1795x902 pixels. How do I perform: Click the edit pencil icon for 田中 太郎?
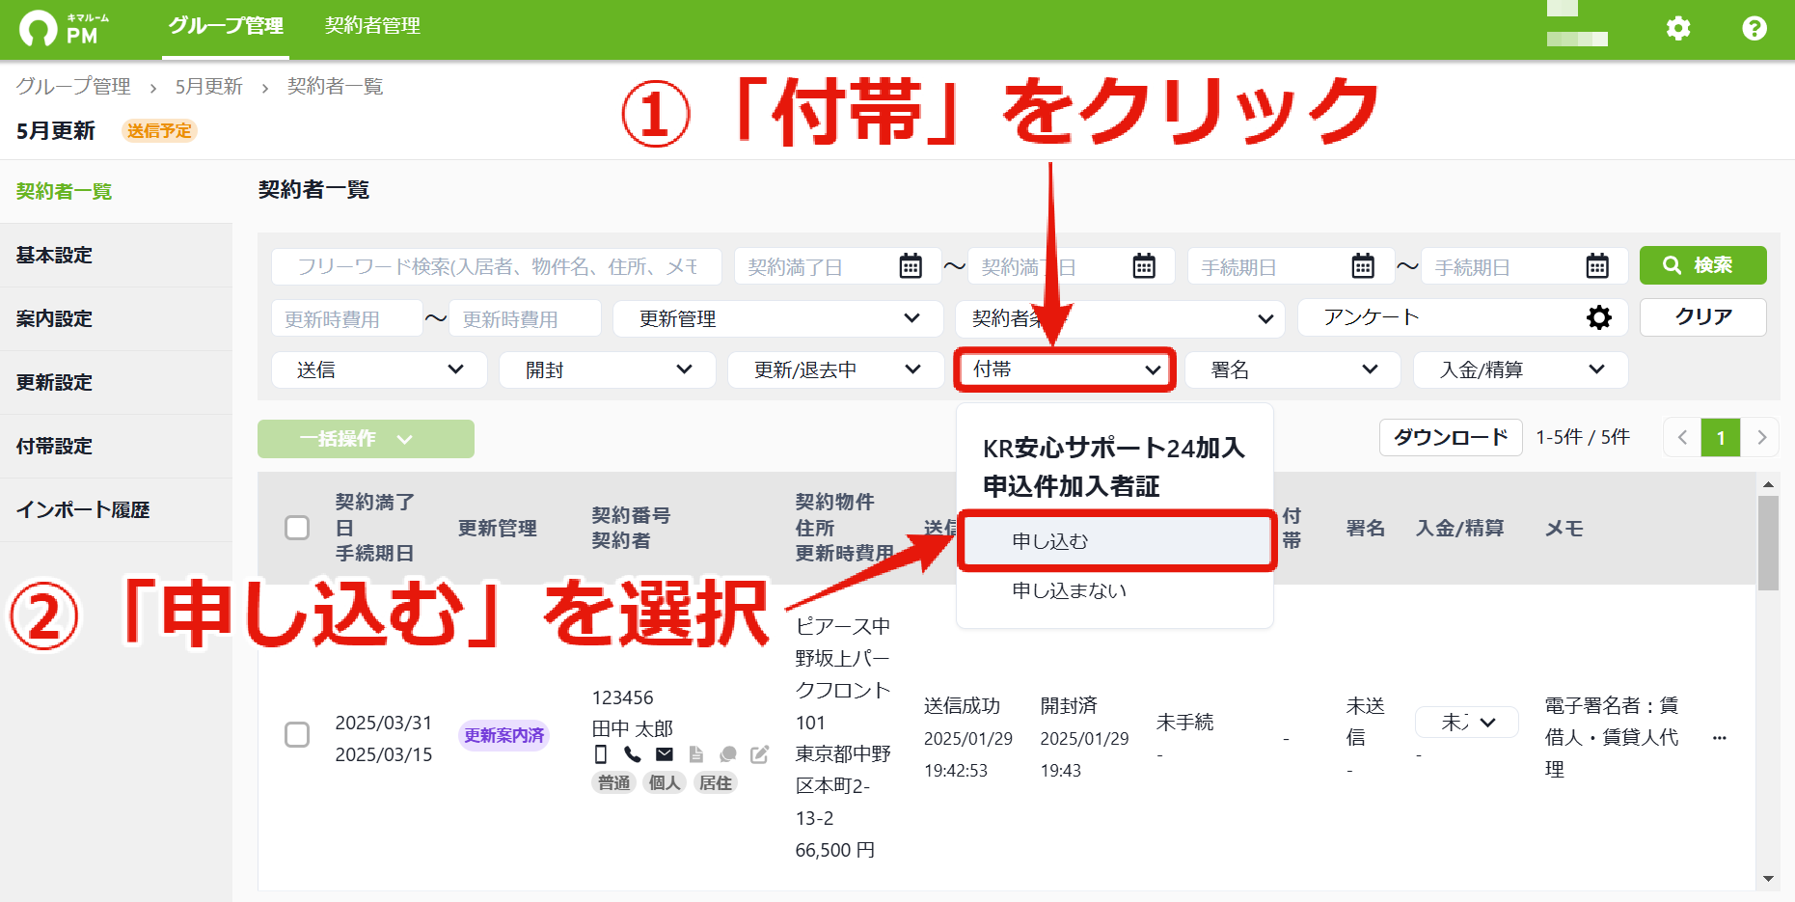point(760,754)
